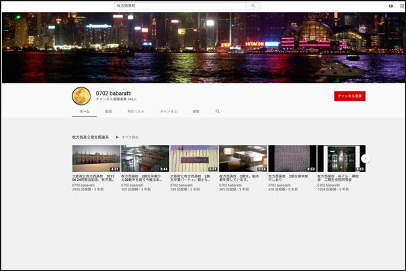Open the video thumbnail with 6:01 duration
Viewport: 406px width, 271px height.
(194, 159)
